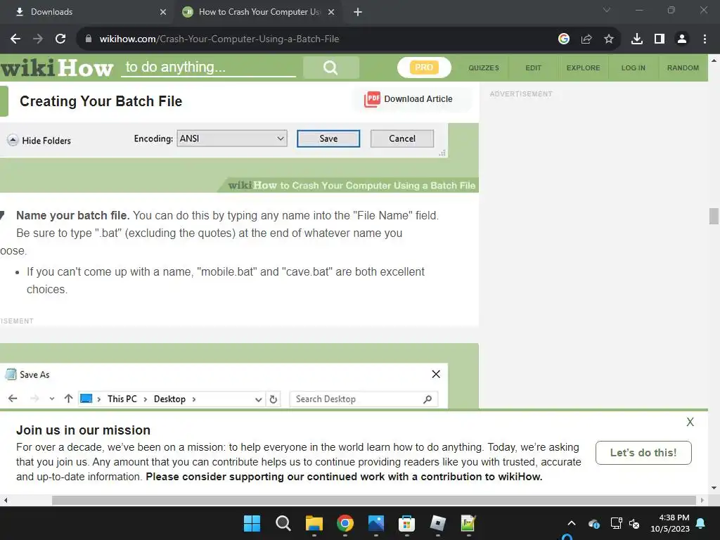Open Chrome downloads icon in toolbar
720x540 pixels.
(637, 39)
